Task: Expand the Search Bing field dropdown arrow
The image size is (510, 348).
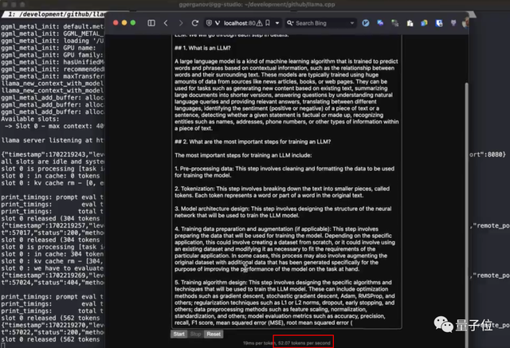Action: pos(352,23)
